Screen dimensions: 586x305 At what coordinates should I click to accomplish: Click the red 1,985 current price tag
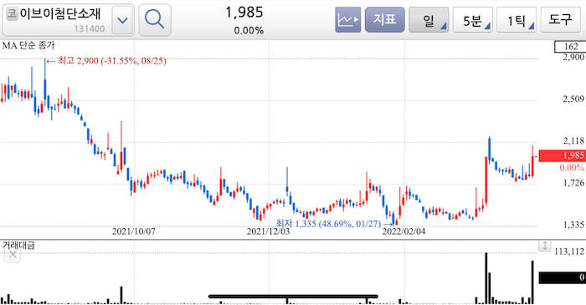tap(562, 155)
